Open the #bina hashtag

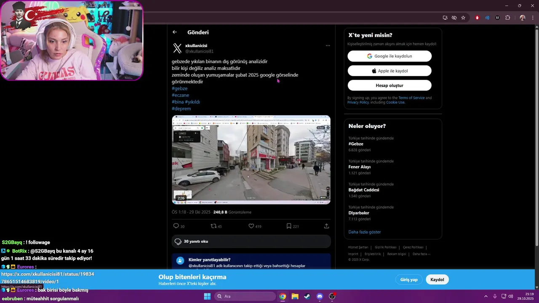(x=178, y=102)
